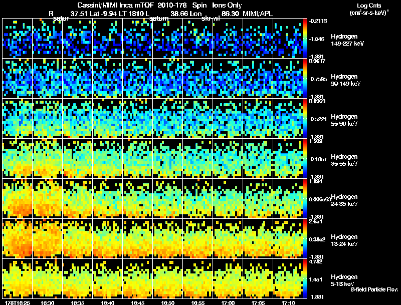This screenshot has width=401, height=305.
Task: Click the 0.006563 colorbar value
Action: tap(320, 199)
